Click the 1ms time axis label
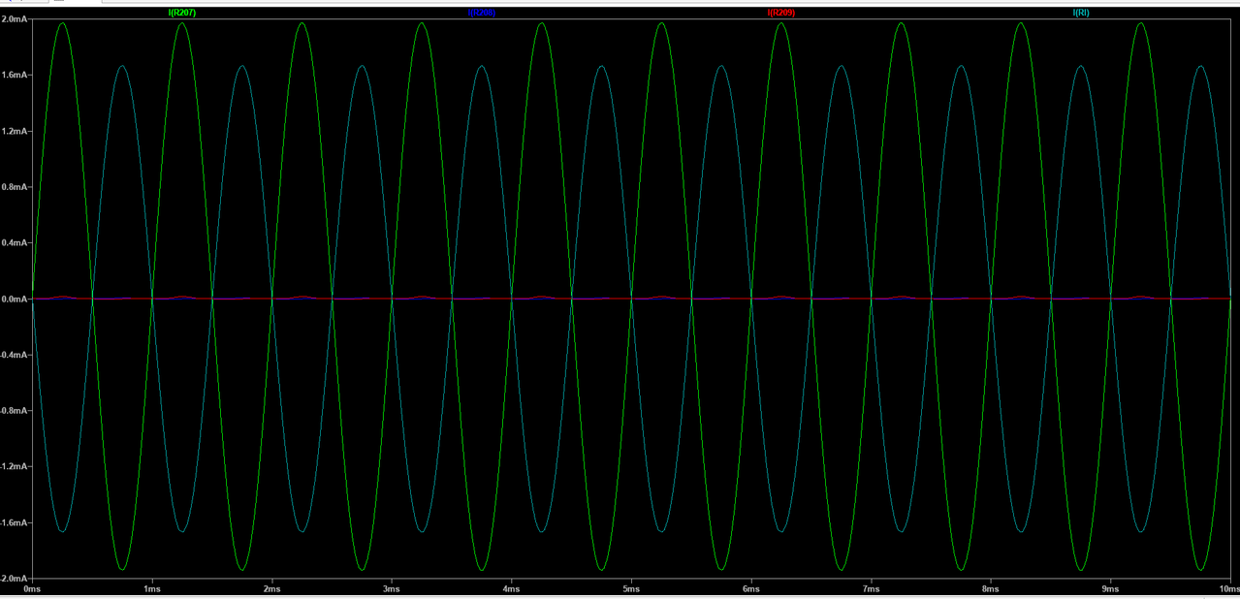Image resolution: width=1240 pixels, height=599 pixels. tap(152, 588)
